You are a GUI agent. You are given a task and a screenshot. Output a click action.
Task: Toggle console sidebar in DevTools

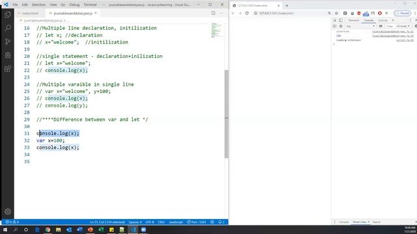tap(335, 26)
